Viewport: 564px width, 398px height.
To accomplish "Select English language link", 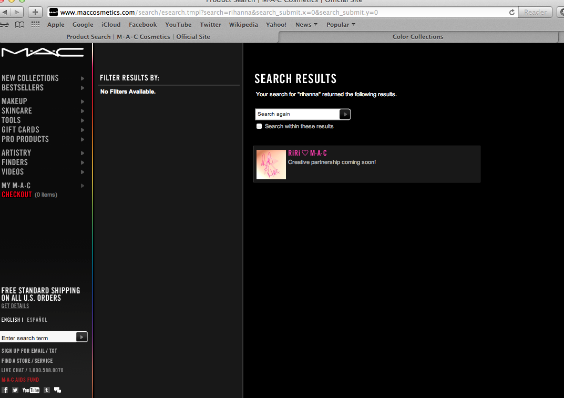I will click(x=11, y=320).
